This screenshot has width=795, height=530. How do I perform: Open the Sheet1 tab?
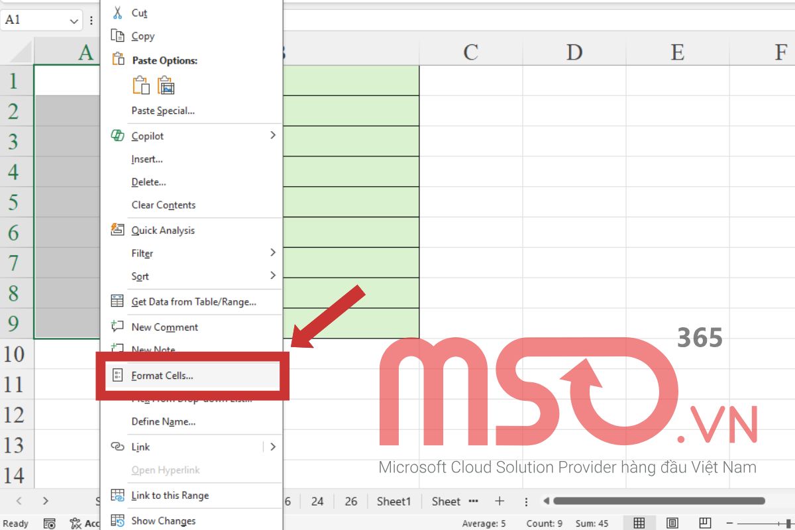point(394,502)
